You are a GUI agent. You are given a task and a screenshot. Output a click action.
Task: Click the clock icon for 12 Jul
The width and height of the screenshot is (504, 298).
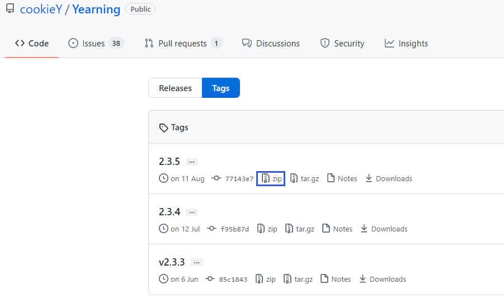coord(163,229)
